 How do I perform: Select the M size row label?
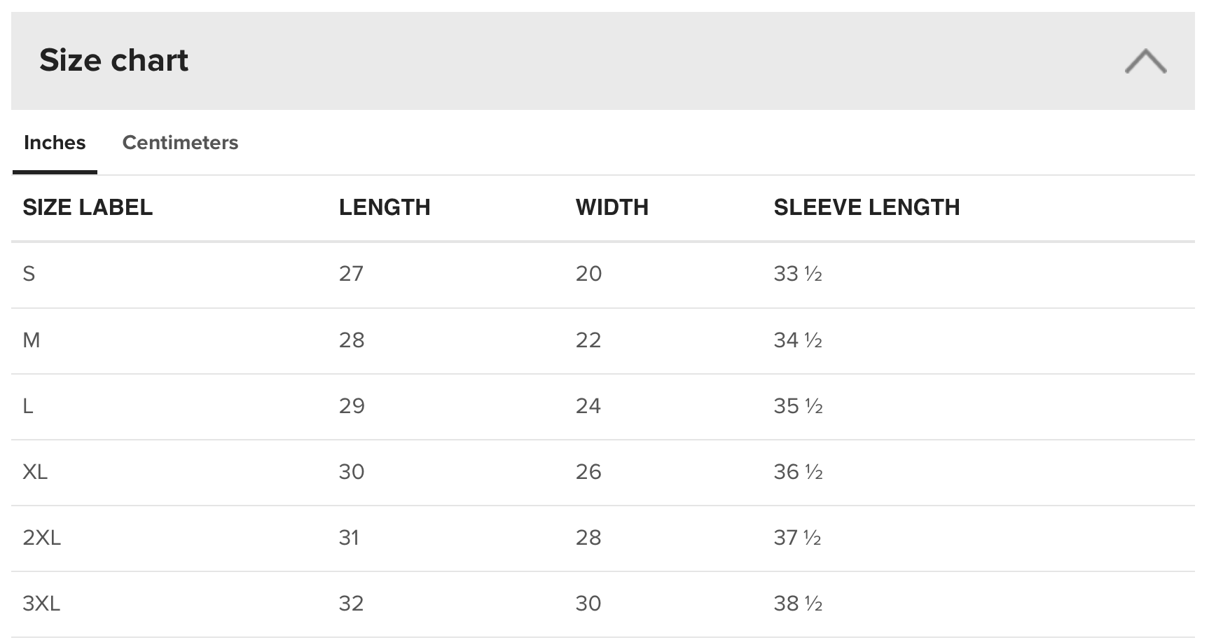(32, 340)
